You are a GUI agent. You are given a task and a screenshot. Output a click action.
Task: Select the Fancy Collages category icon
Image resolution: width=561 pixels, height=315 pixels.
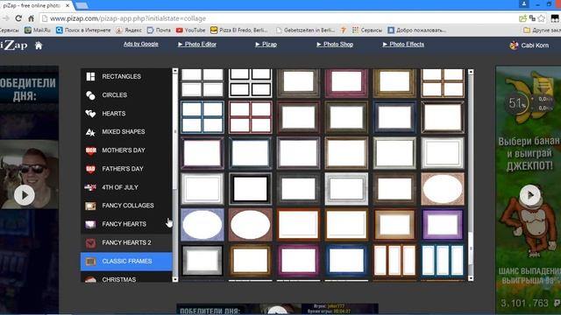click(x=90, y=206)
